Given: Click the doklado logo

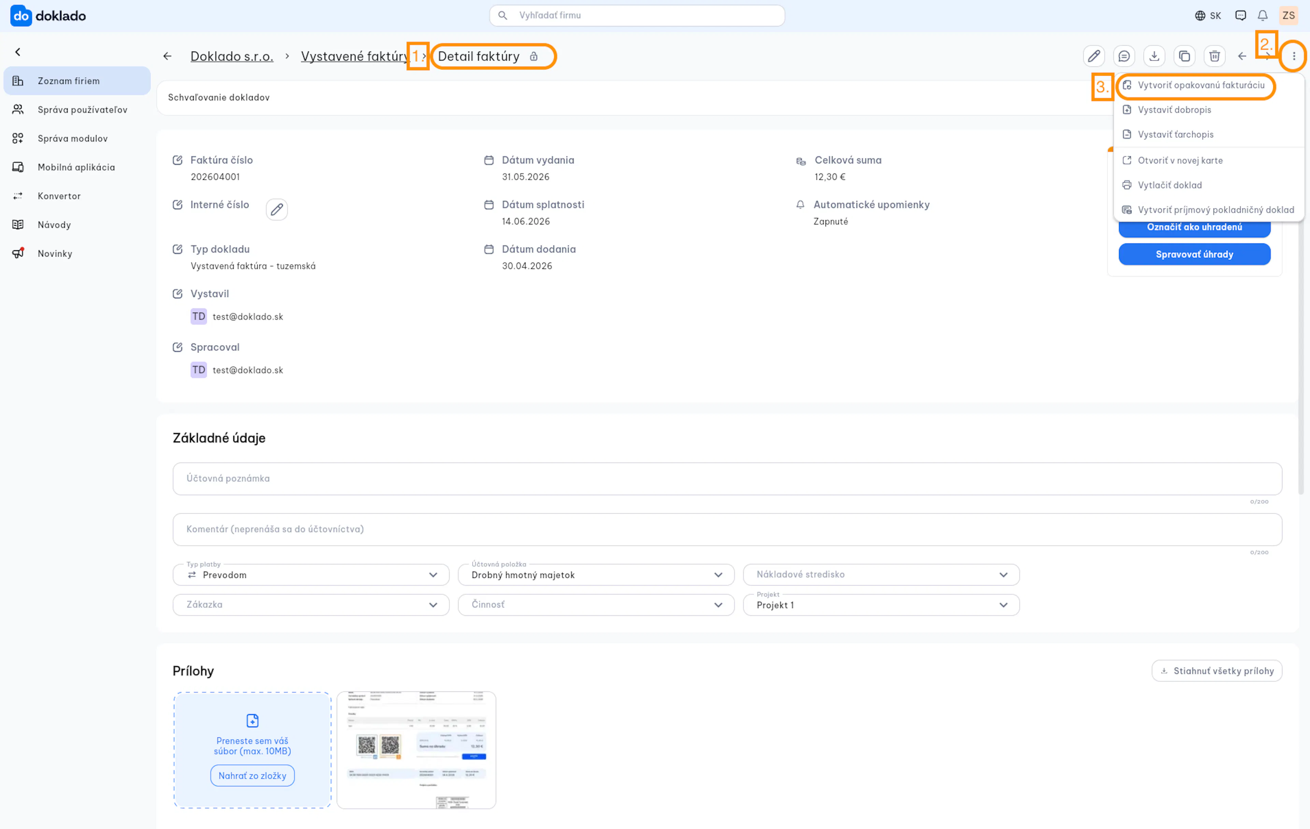Looking at the screenshot, I should click(48, 16).
